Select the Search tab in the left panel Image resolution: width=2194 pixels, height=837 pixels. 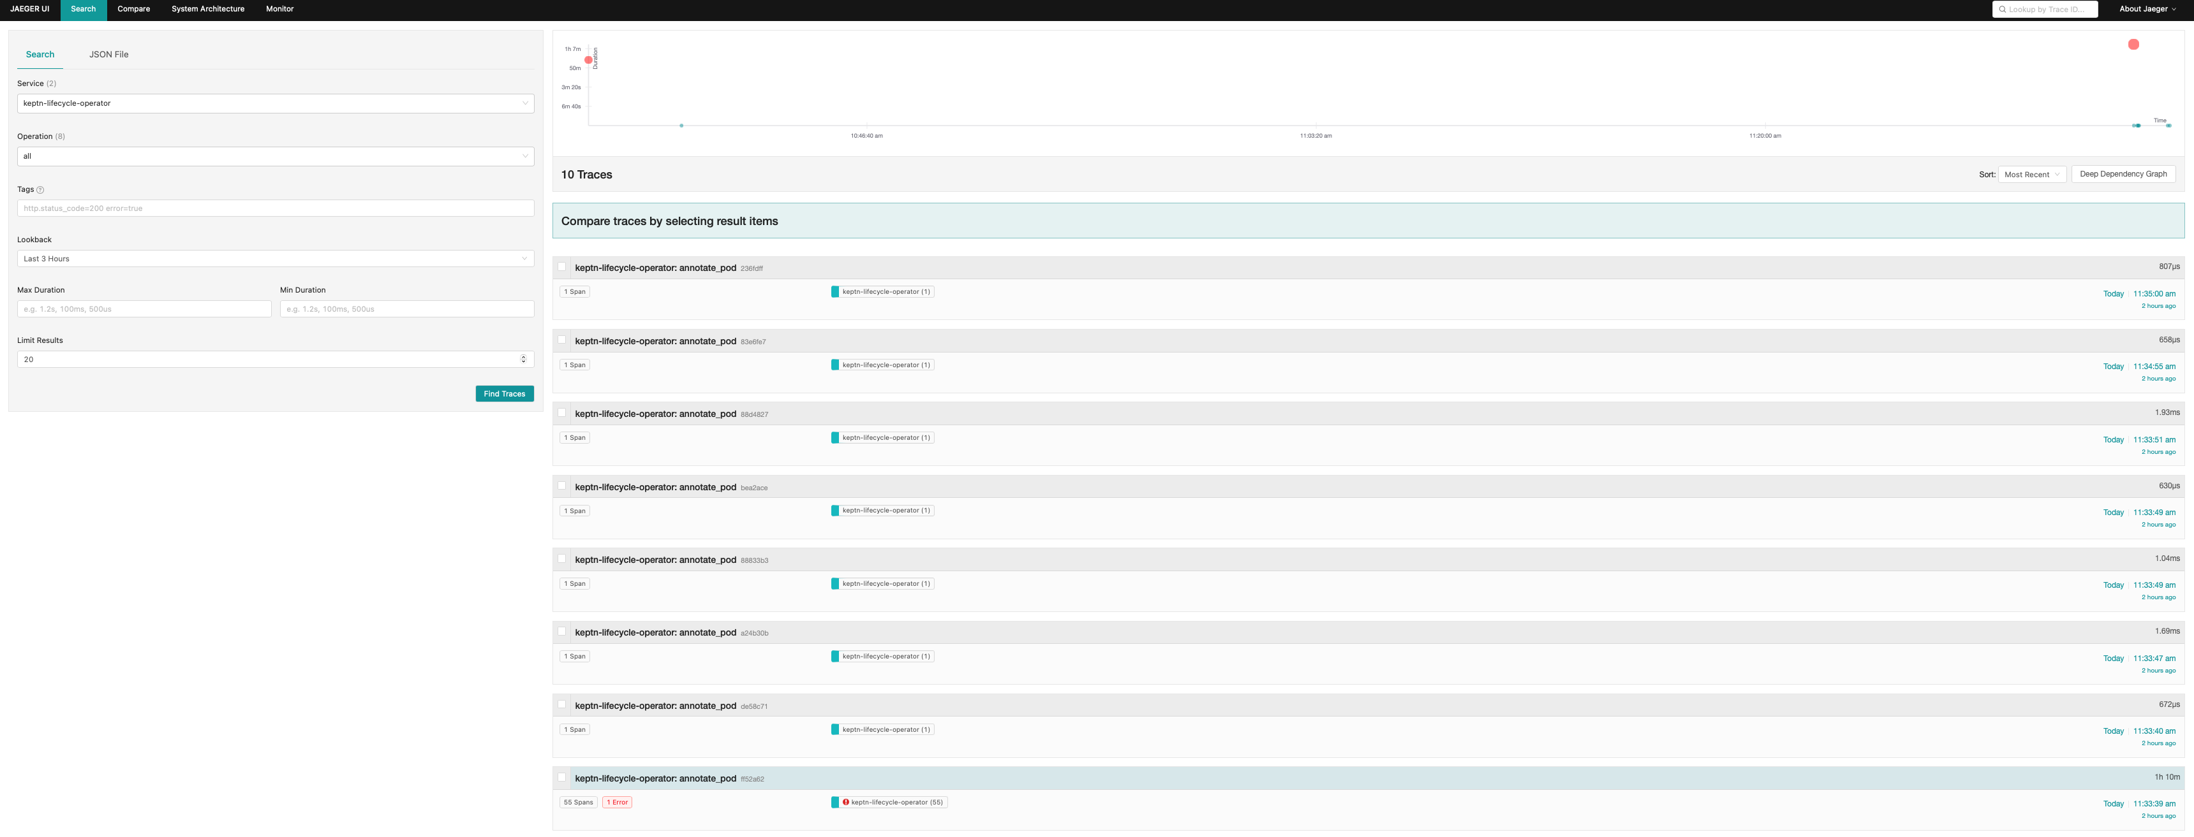[40, 54]
